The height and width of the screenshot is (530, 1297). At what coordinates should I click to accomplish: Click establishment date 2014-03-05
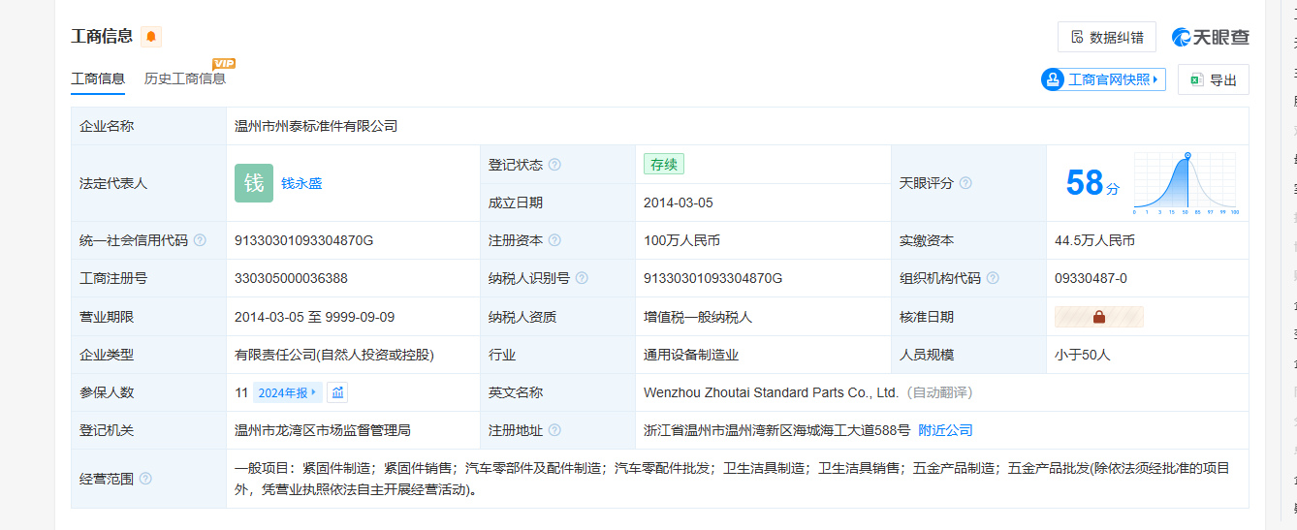click(x=679, y=203)
